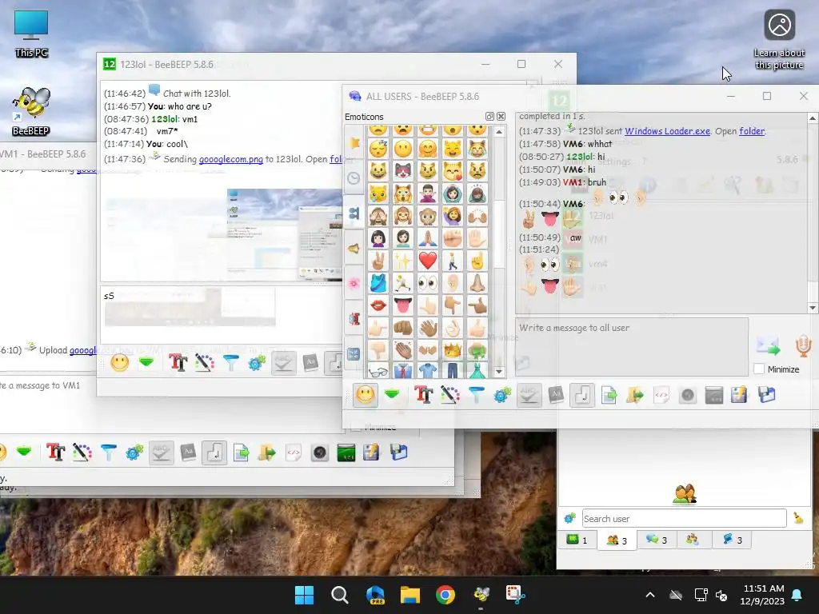Click message box containing sS in 123lol window
The image size is (819, 614).
[222, 313]
